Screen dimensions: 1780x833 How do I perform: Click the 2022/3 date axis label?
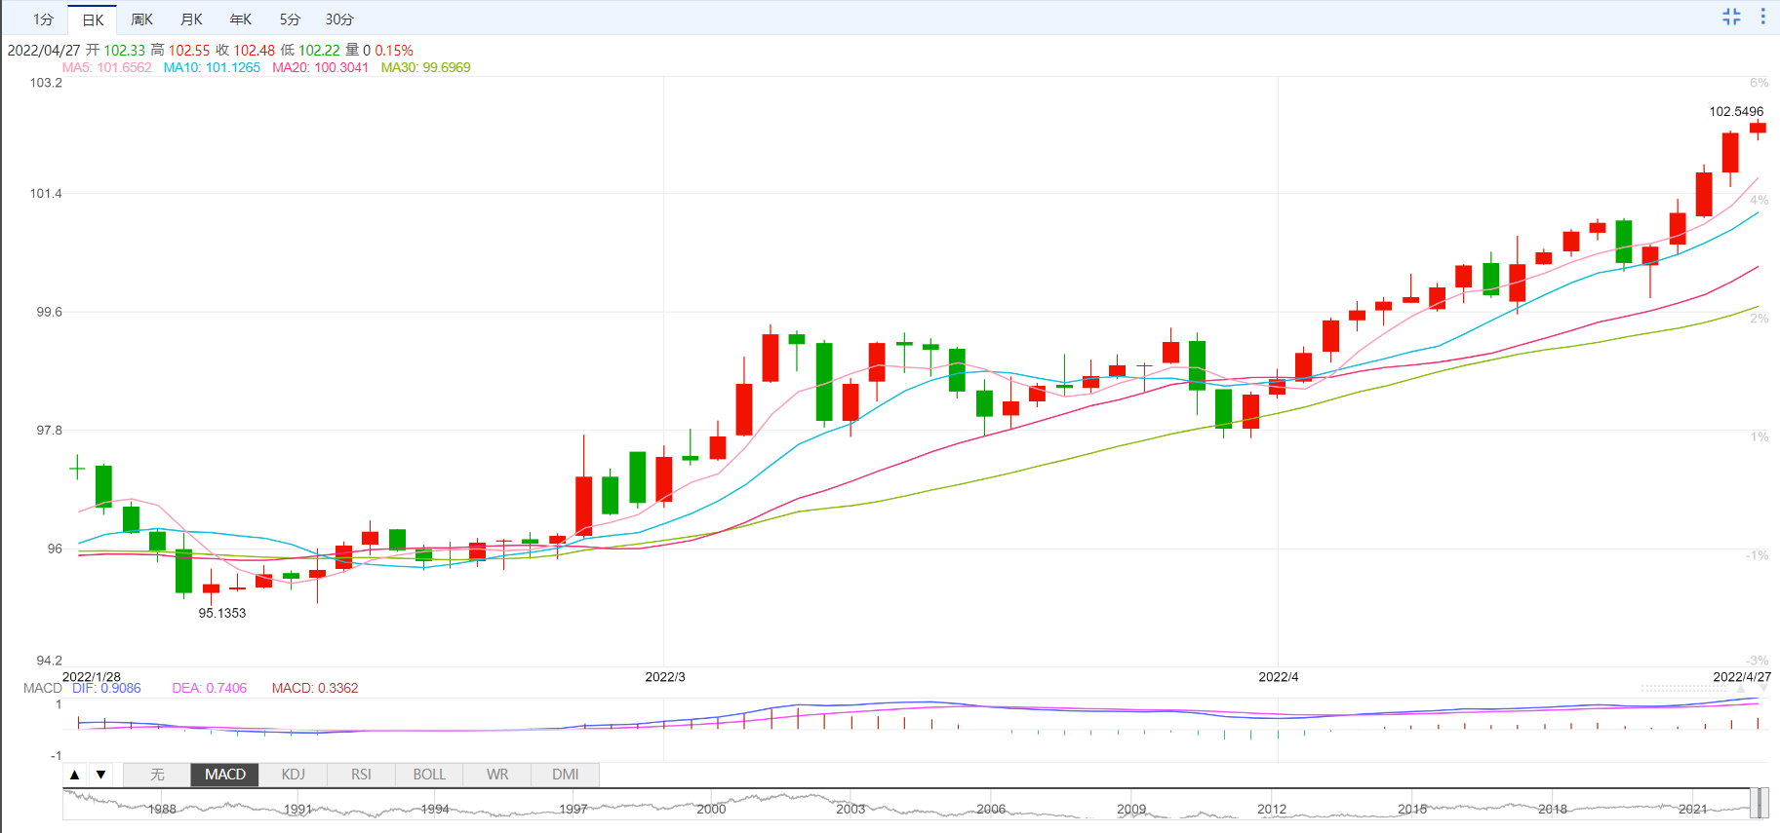pos(665,676)
